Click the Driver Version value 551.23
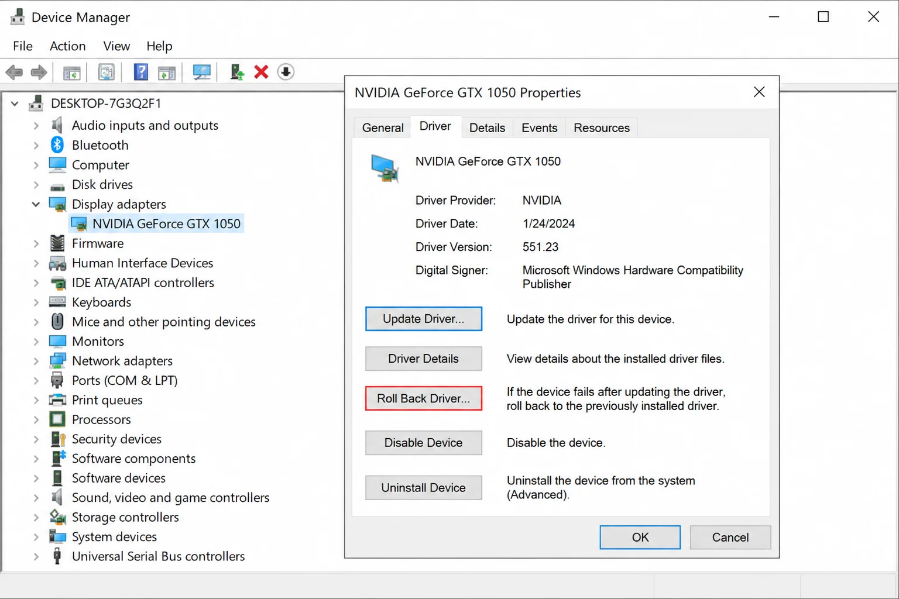 click(x=540, y=247)
